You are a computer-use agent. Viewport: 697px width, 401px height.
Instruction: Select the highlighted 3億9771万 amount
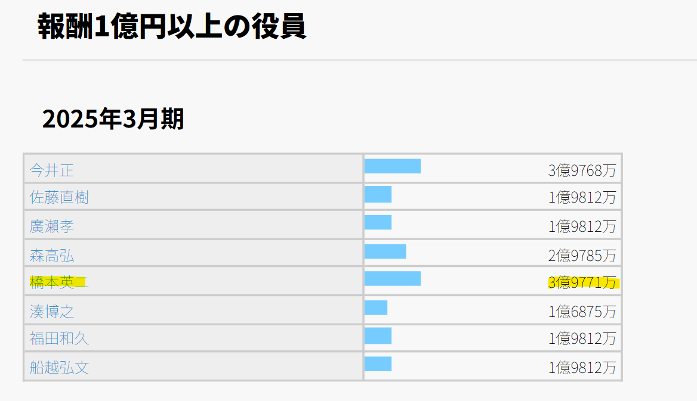click(582, 282)
